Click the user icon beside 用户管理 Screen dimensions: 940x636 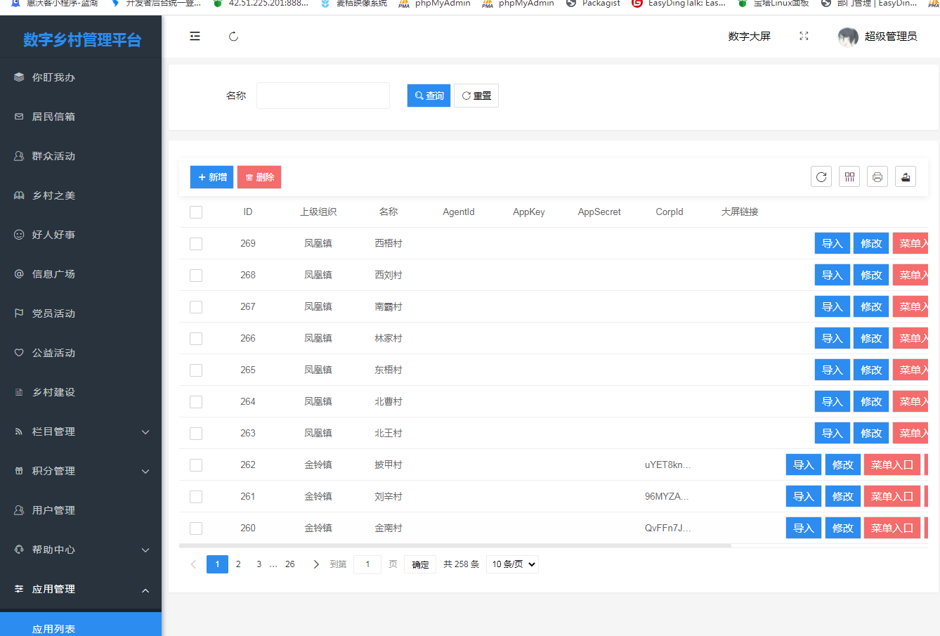19,510
